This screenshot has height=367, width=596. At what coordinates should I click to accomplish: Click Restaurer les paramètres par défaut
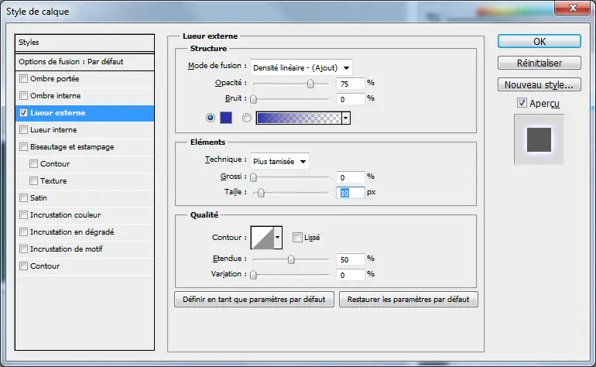408,300
